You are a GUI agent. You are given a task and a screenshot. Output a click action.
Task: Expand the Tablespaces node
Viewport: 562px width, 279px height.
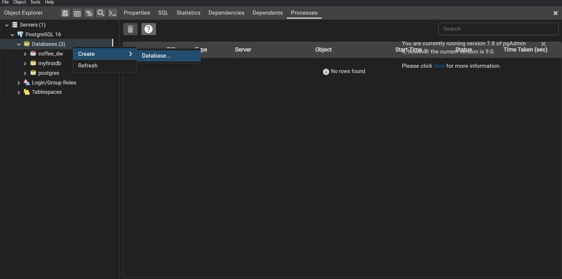pos(19,92)
